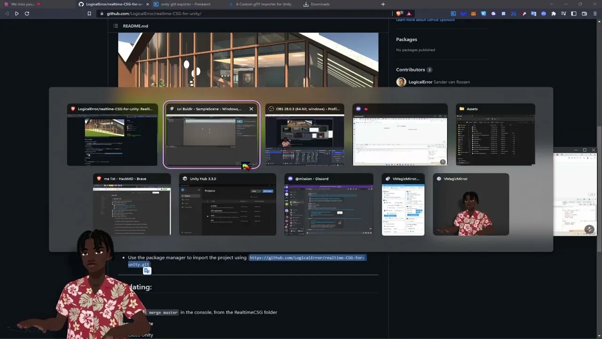The height and width of the screenshot is (339, 602).
Task: Click the realtime-CSG-for-unity.git URL text
Action: click(x=307, y=258)
